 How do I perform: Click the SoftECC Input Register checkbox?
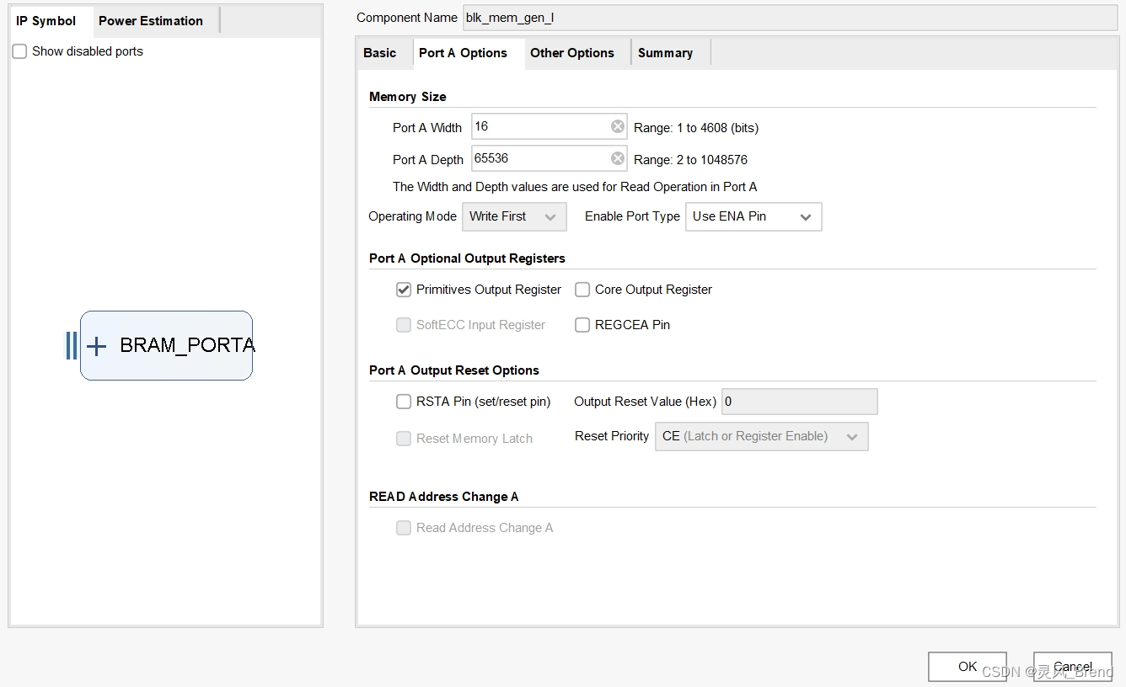404,325
